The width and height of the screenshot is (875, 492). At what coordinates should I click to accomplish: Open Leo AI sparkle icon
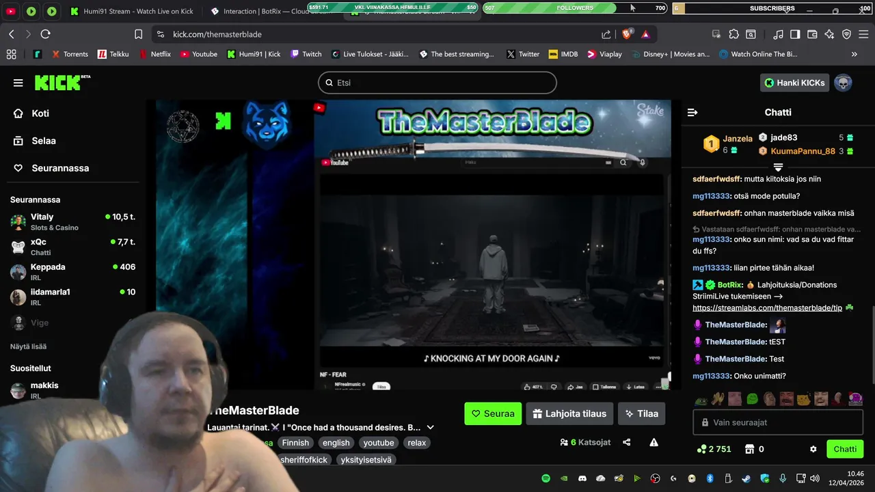829,34
